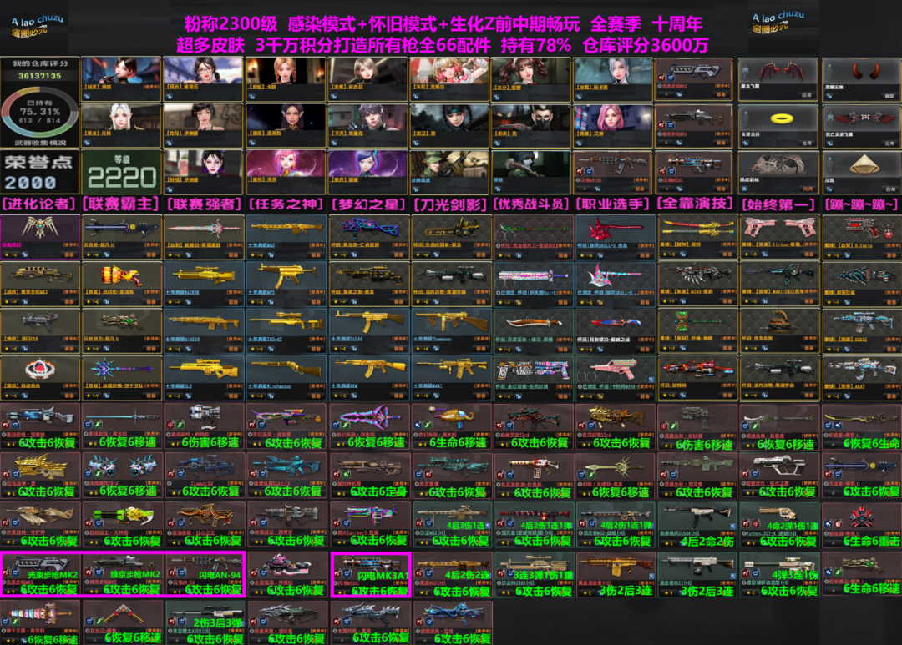The image size is (902, 645).
Task: Choose the [联赛强者] title tag
Action: 204,204
